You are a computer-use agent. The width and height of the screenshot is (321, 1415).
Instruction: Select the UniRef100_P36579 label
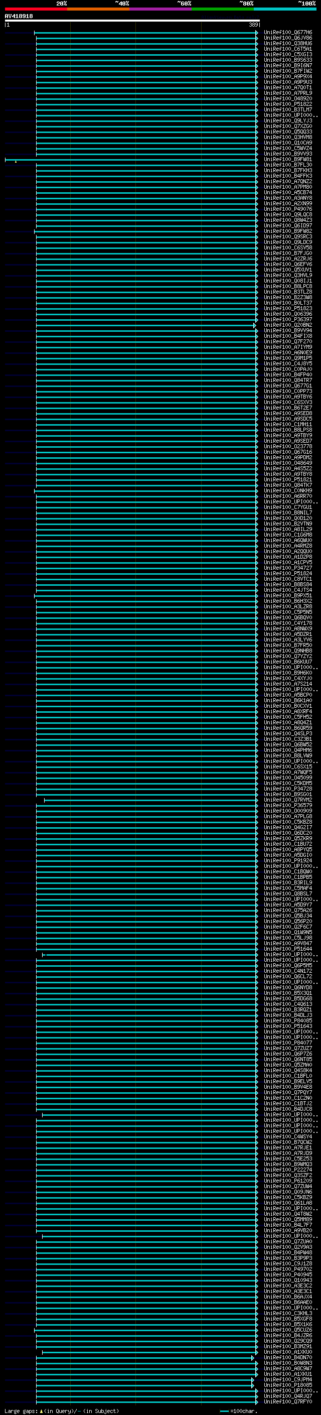click(x=288, y=805)
